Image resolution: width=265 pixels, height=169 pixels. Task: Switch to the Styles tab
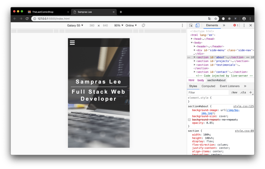coord(193,86)
